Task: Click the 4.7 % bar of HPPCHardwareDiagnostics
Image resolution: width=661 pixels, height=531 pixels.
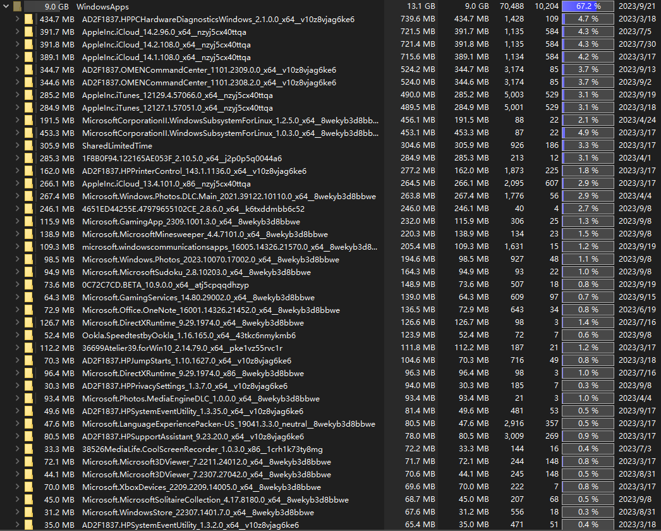Action: point(588,19)
